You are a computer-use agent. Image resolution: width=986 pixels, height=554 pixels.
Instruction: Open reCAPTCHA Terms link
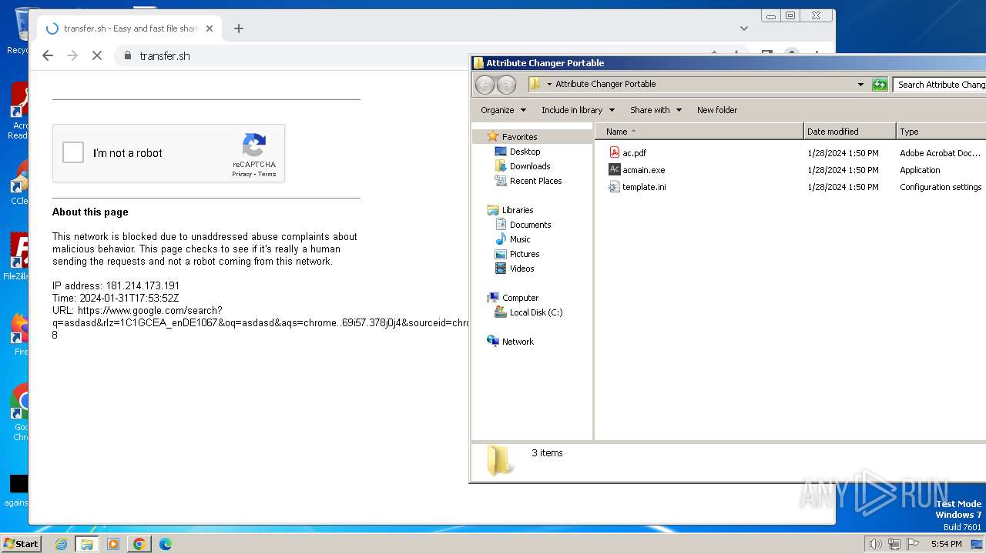tap(267, 174)
